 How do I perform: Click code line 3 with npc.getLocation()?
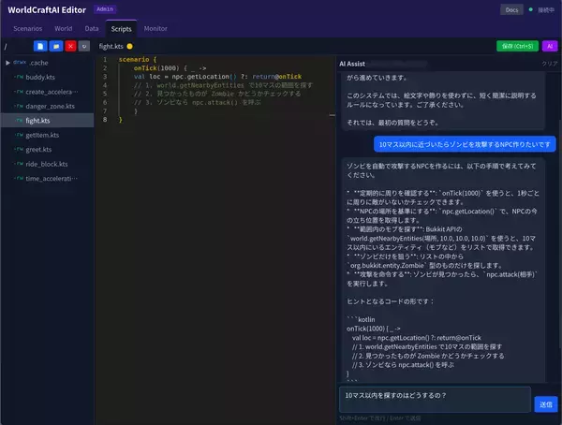coord(217,77)
